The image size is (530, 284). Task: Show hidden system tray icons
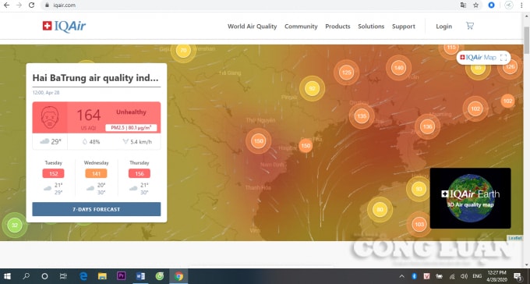401,276
